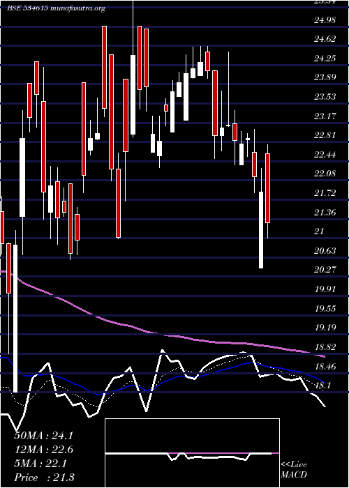The height and width of the screenshot is (488, 349).
Task: Open the MACD inset chart panel
Action: pyautogui.click(x=192, y=453)
